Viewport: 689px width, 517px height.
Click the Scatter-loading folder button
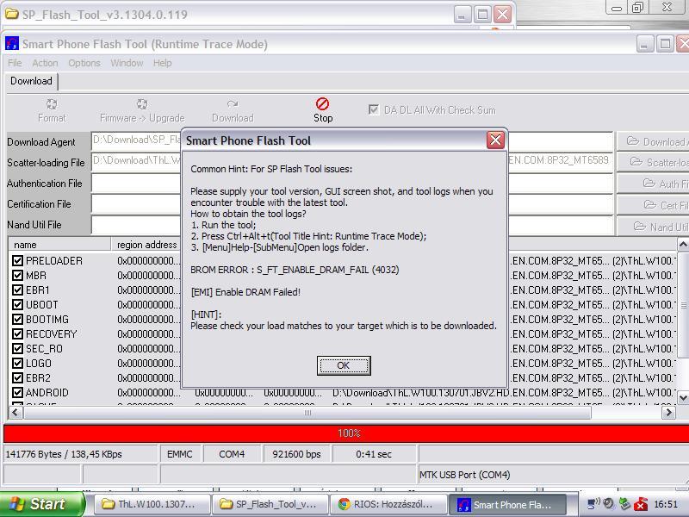(x=653, y=162)
